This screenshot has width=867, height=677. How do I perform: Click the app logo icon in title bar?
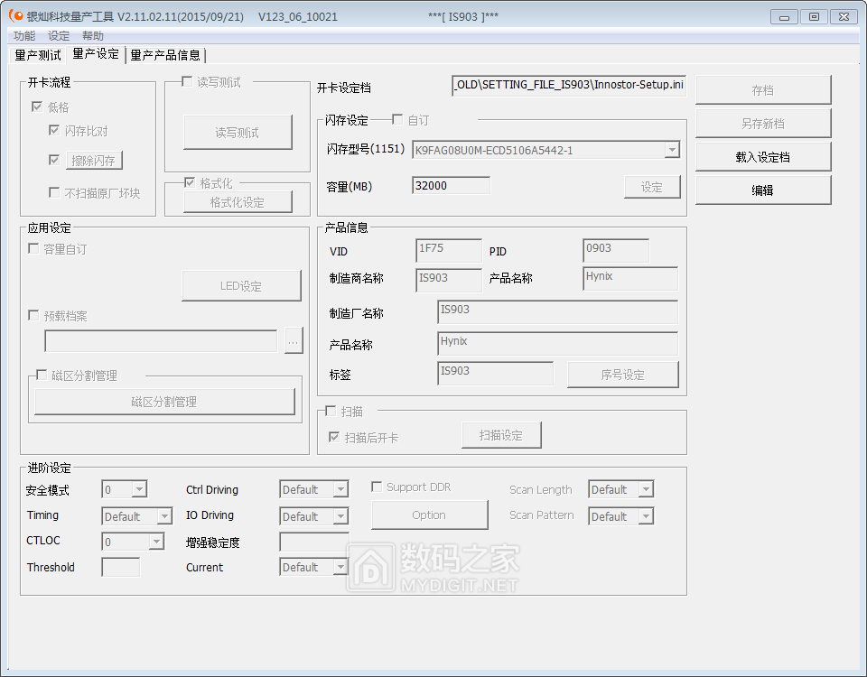click(15, 16)
